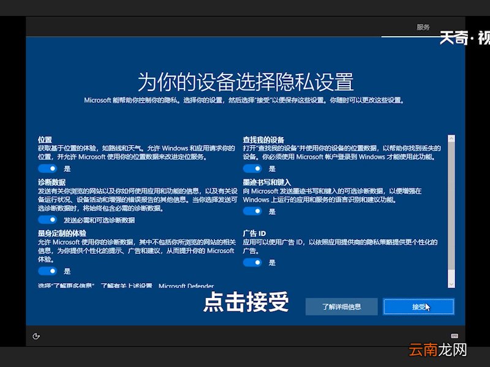Viewport: 490px width, 367px height.
Task: Toggle the 诊断数据 diagnostic data switch
Action: pyautogui.click(x=48, y=220)
